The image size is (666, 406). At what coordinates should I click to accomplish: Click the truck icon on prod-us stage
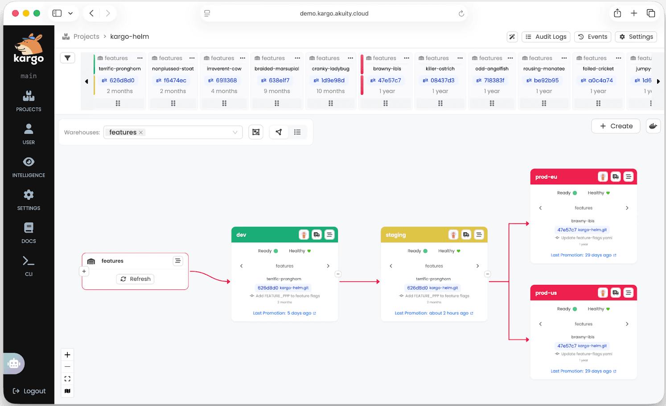[x=616, y=292]
